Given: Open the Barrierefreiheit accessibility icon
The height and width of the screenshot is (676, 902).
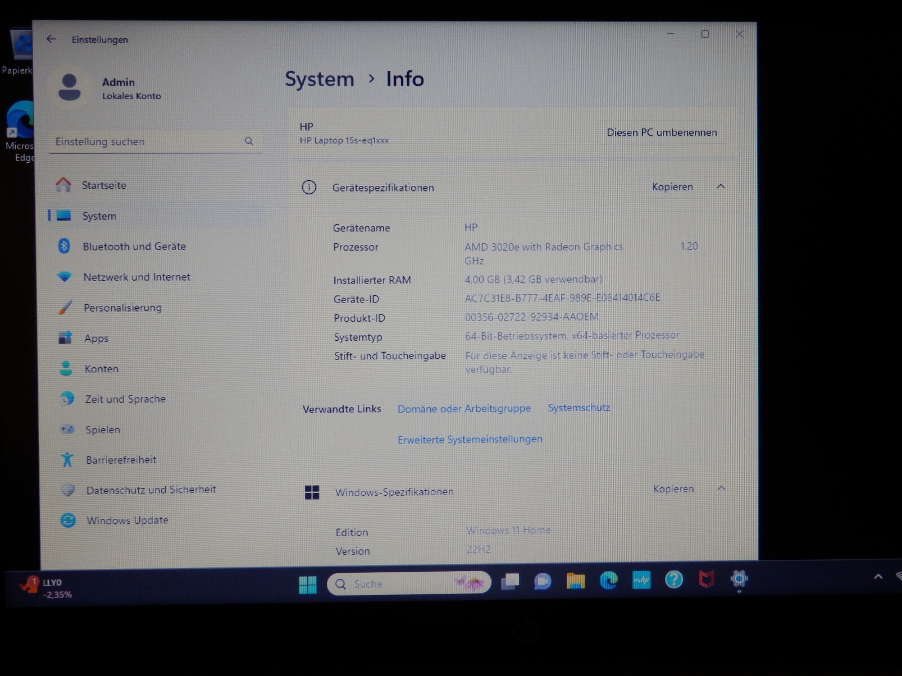Looking at the screenshot, I should pos(67,460).
